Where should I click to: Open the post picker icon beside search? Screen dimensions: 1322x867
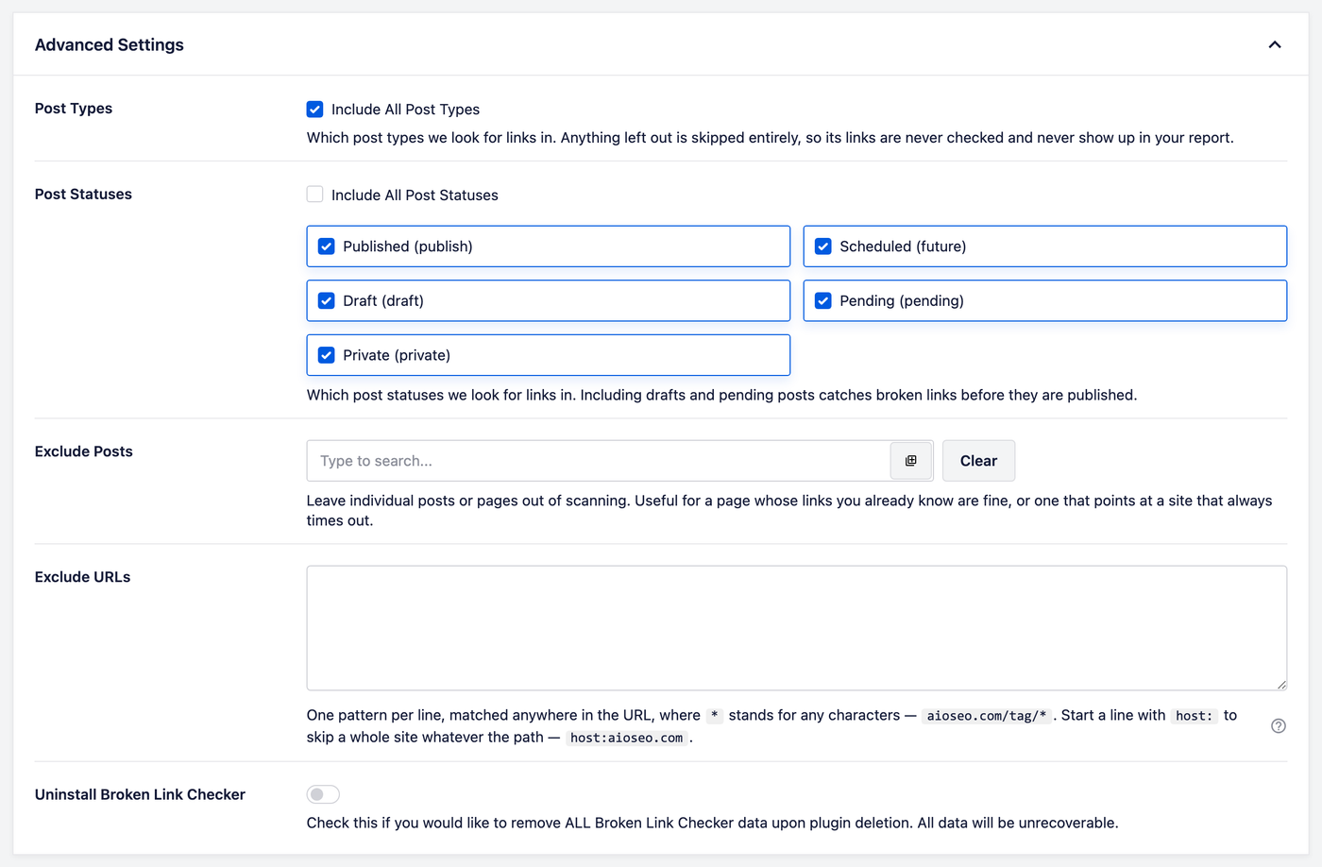[911, 461]
